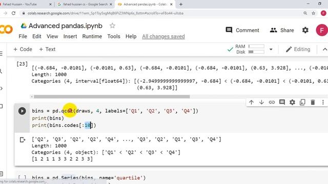Add a new Text cell
This screenshot has height=184, width=328.
point(47,50)
